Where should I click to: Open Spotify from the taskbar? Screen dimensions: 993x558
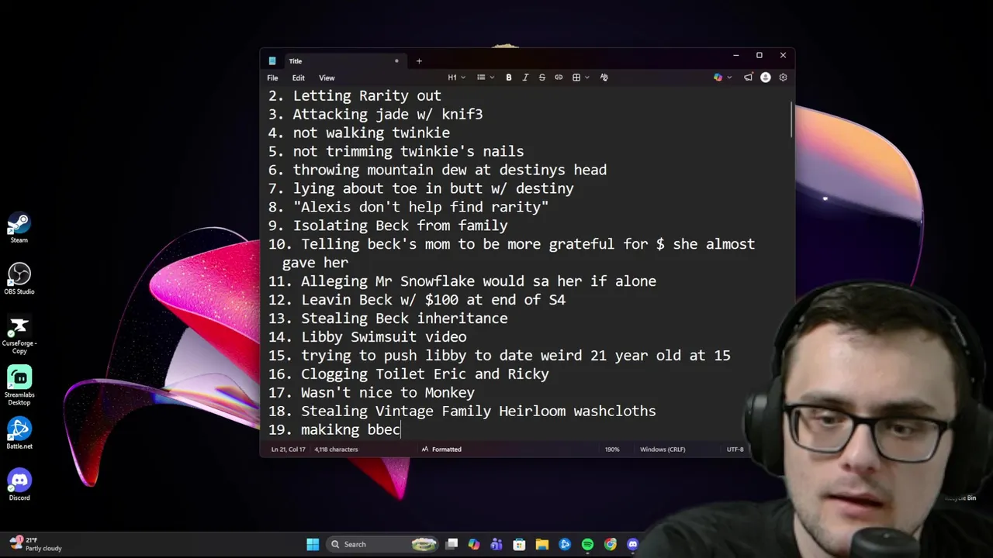(x=587, y=544)
